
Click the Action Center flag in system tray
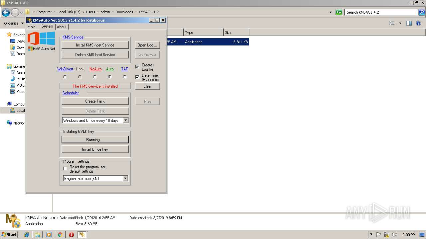tap(379, 235)
